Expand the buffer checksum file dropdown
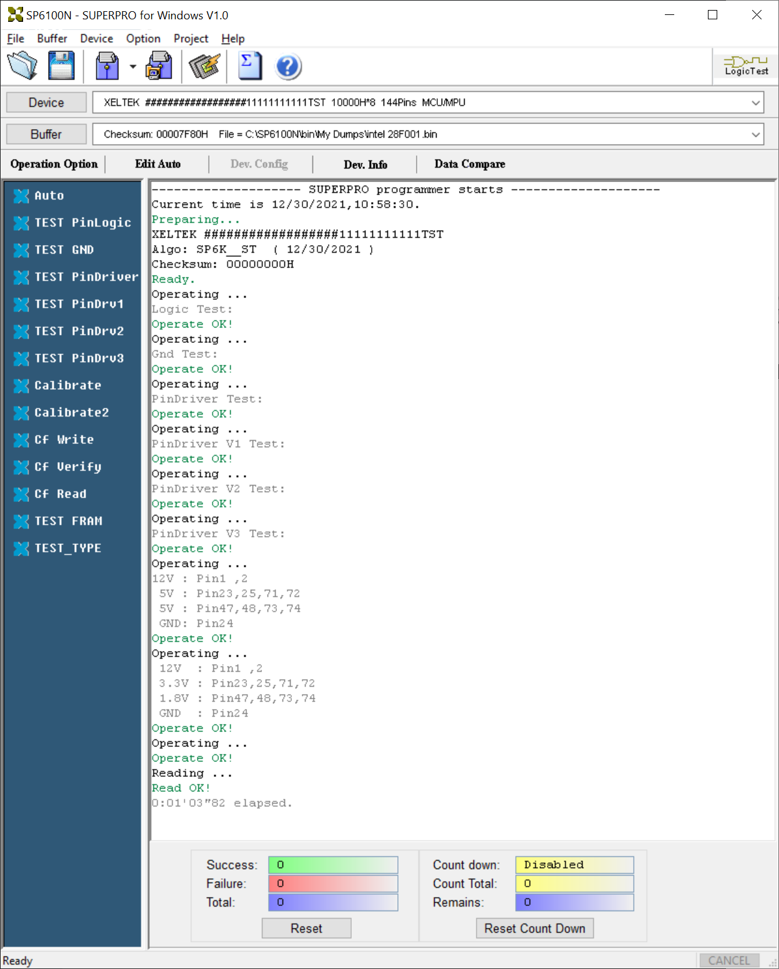The width and height of the screenshot is (779, 969). [755, 134]
